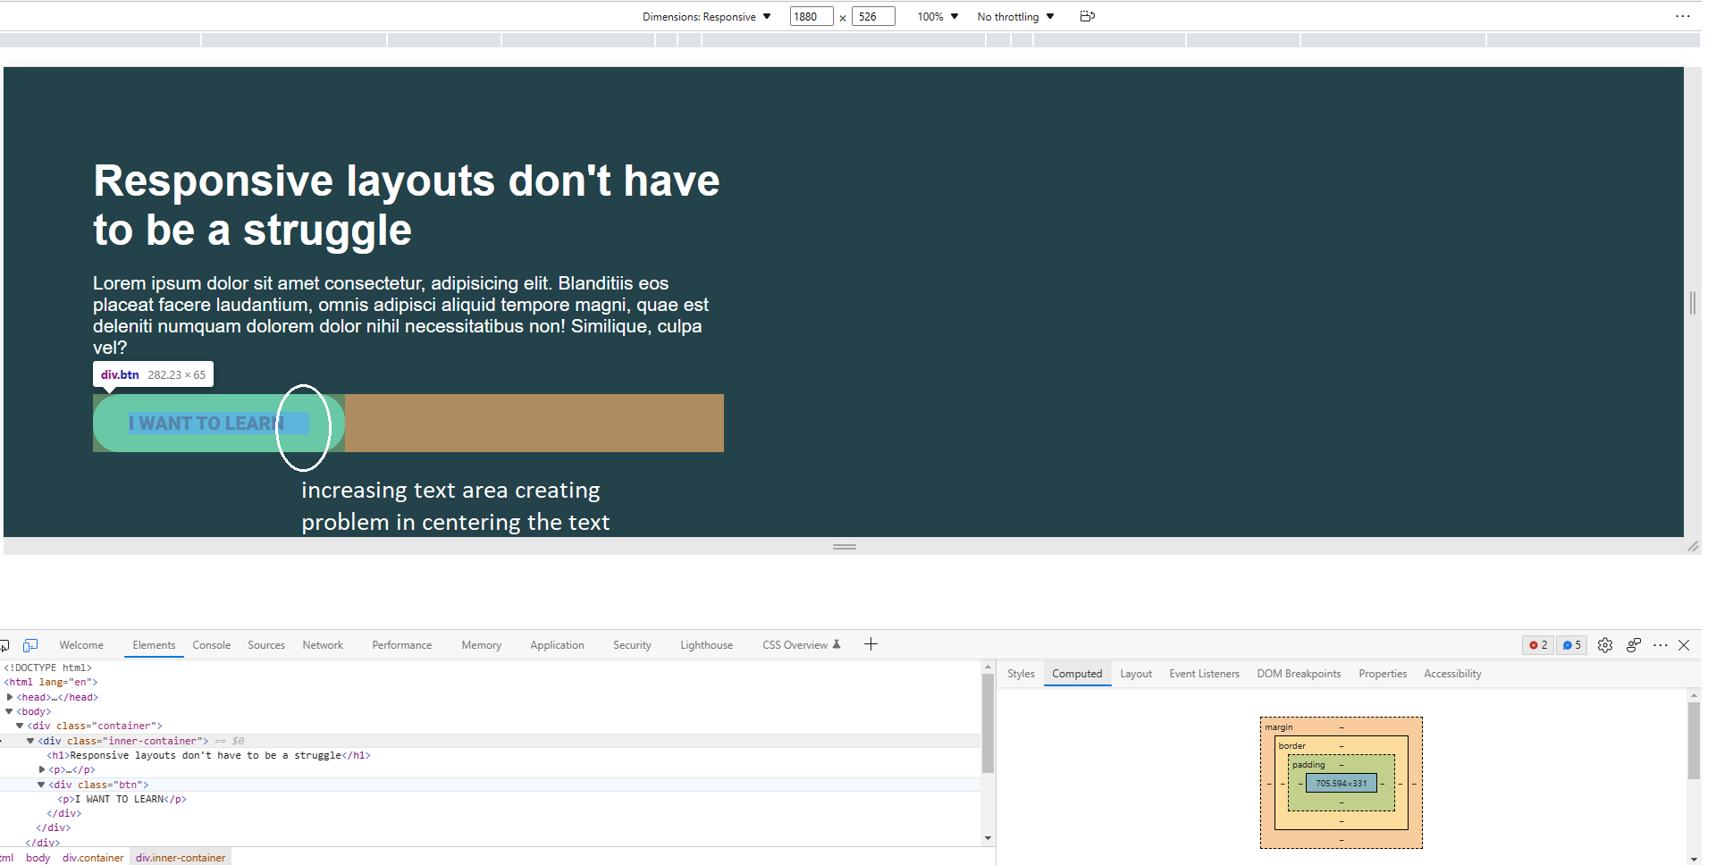Open the Performance tab
Image resolution: width=1716 pixels, height=865 pixels.
pos(402,645)
